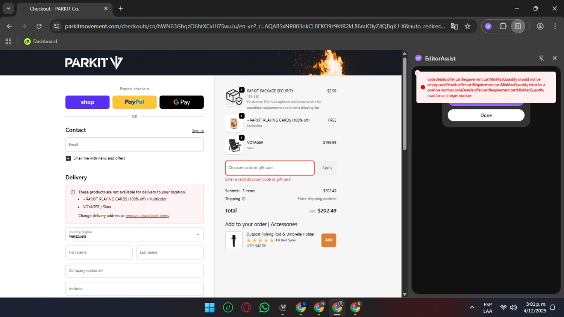This screenshot has width=564, height=317.
Task: Focus the Email input field
Action: (135, 144)
